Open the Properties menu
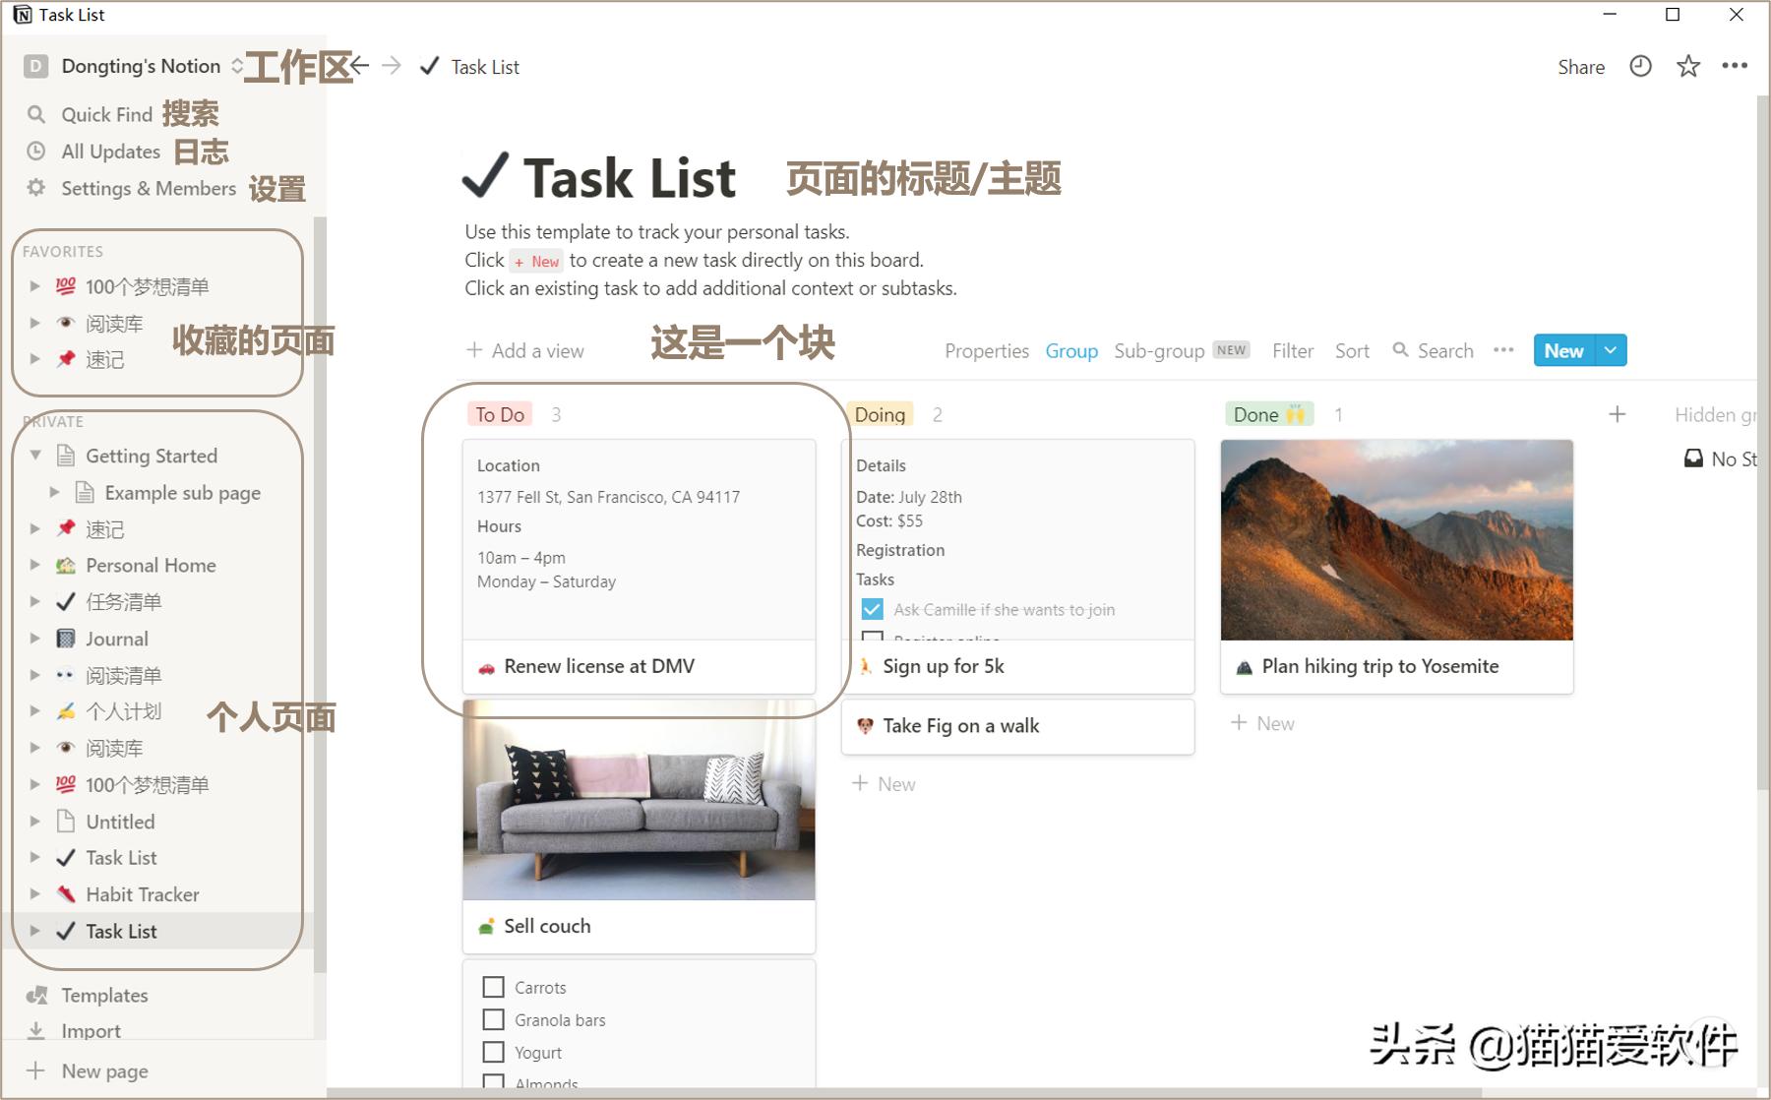1771x1100 pixels. pyautogui.click(x=986, y=350)
